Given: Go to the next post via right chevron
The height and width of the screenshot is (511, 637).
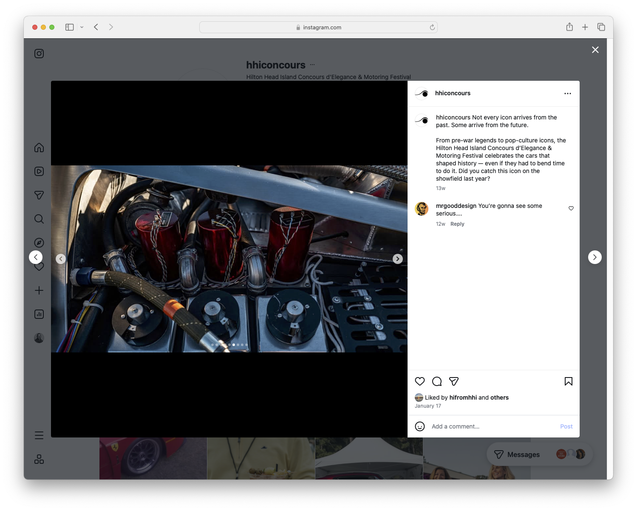Looking at the screenshot, I should point(595,257).
